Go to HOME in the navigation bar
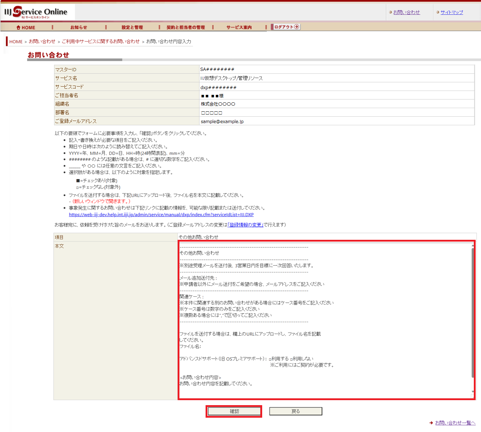This screenshot has width=481, height=432. (x=26, y=28)
